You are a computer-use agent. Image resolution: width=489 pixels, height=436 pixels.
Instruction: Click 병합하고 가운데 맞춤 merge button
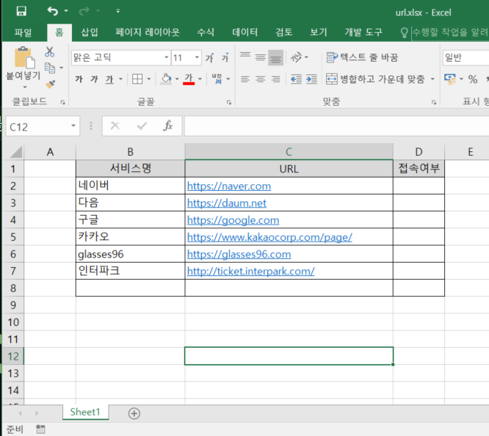point(375,79)
